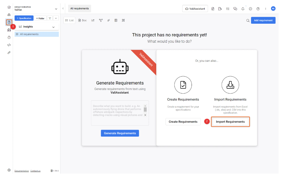This screenshot has height=175, width=283.
Task: Click the + Specification button
Action: click(24, 18)
